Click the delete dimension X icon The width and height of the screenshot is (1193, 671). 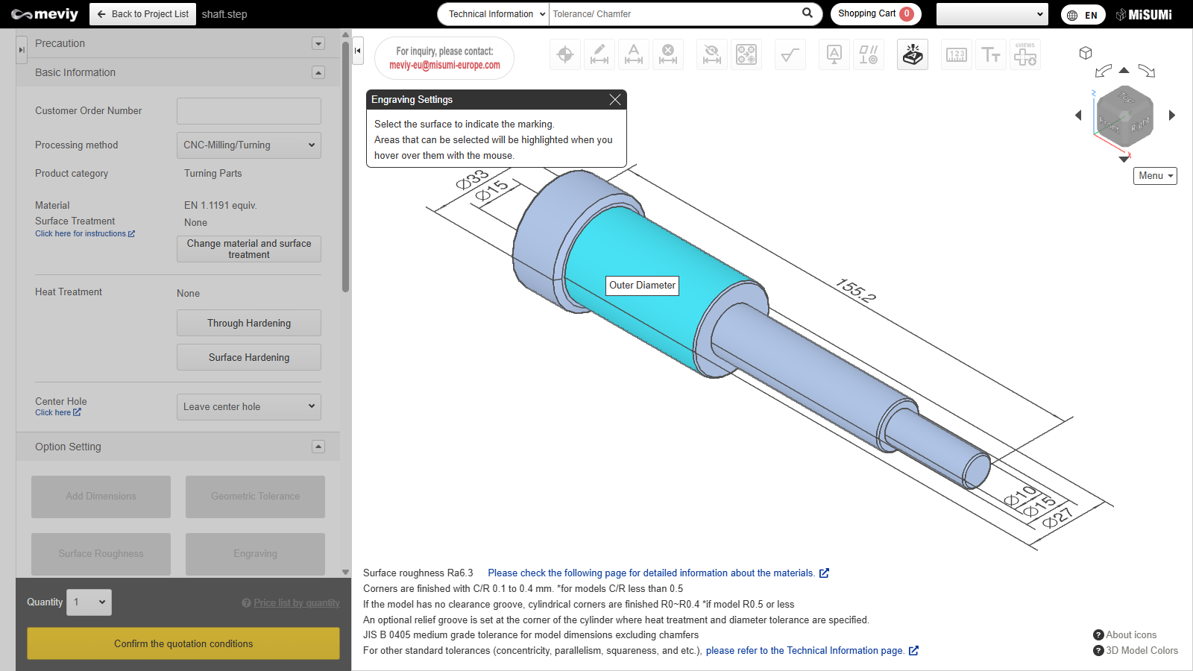(668, 54)
